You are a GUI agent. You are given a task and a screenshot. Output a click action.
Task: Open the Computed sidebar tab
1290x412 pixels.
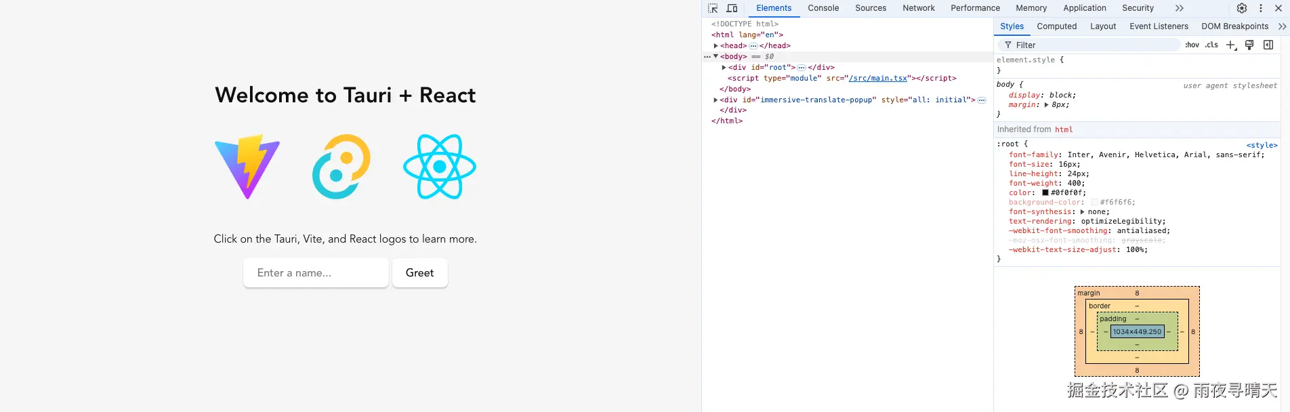coord(1056,26)
